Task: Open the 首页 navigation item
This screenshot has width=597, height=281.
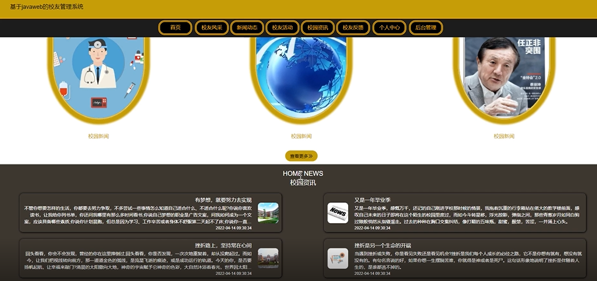Action: (175, 28)
